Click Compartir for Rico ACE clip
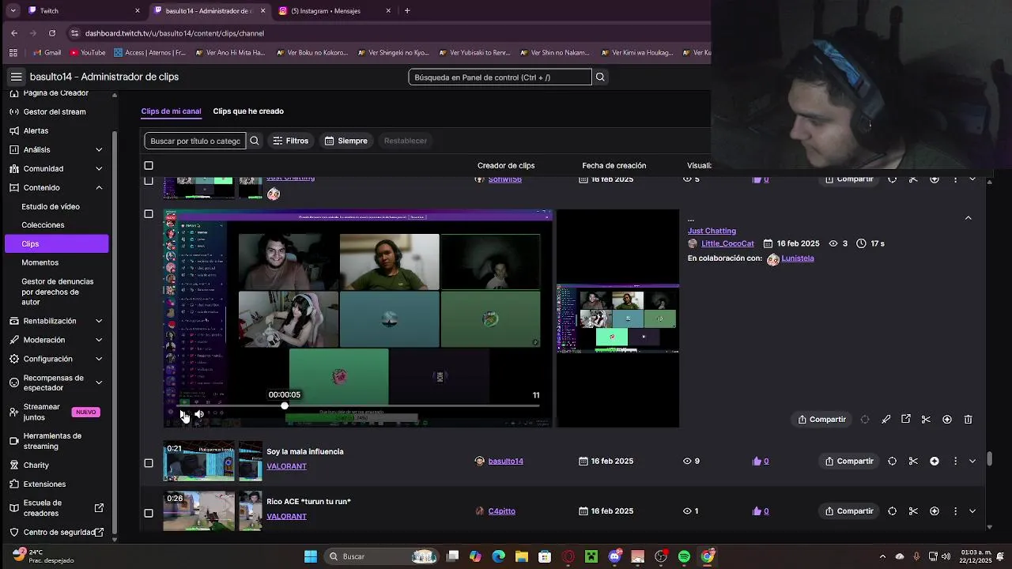1012x569 pixels. (x=849, y=511)
